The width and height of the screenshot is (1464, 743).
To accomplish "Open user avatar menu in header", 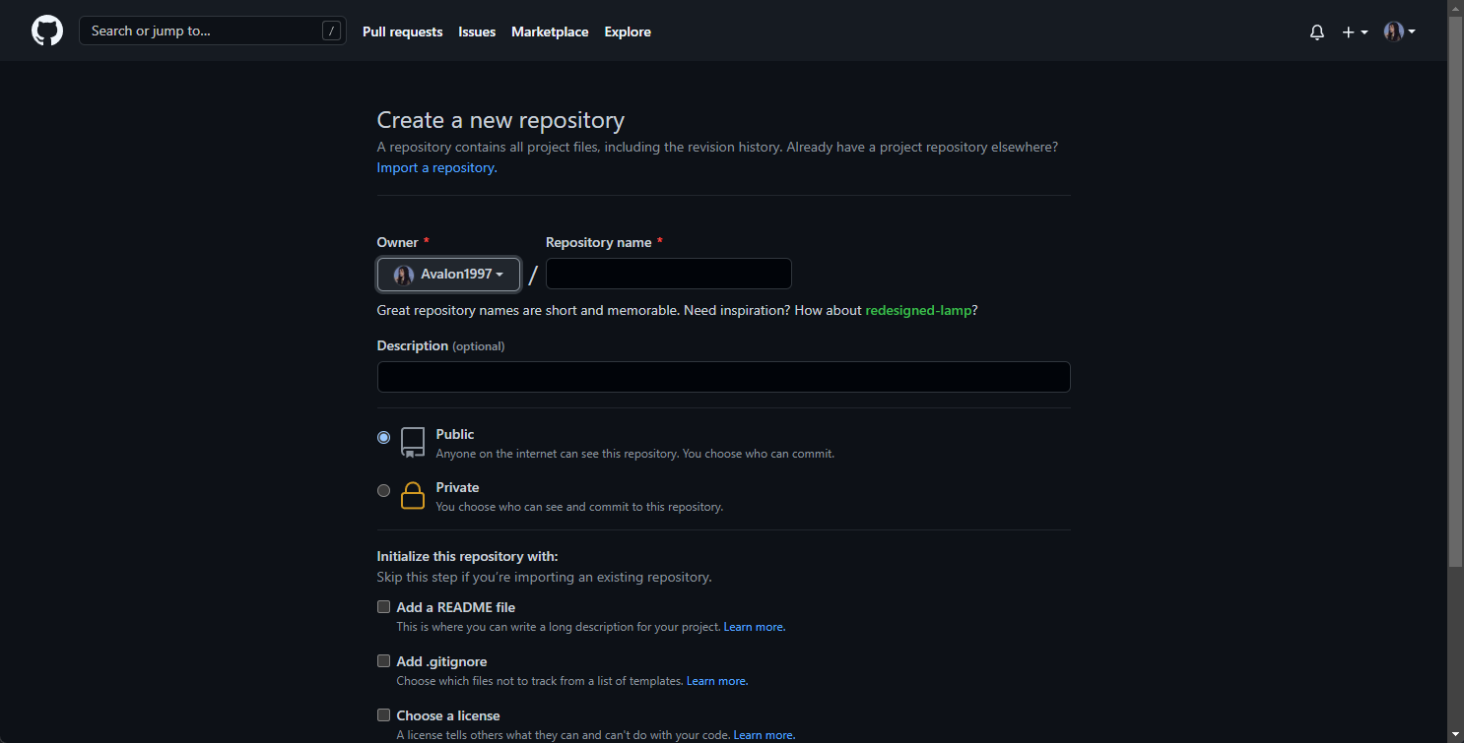I will [1399, 31].
